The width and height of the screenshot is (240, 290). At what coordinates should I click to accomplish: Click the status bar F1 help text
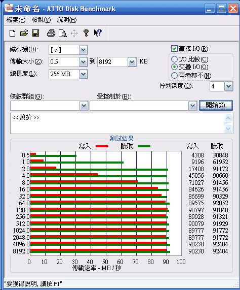tap(33, 284)
